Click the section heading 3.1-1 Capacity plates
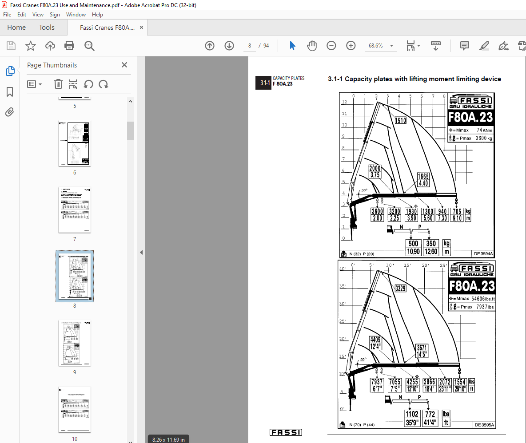 pyautogui.click(x=414, y=79)
